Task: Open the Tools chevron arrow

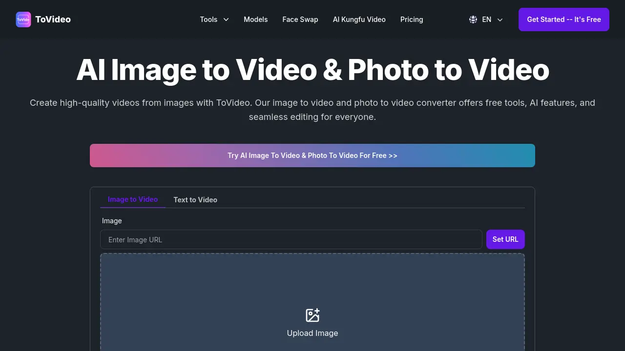Action: [225, 19]
